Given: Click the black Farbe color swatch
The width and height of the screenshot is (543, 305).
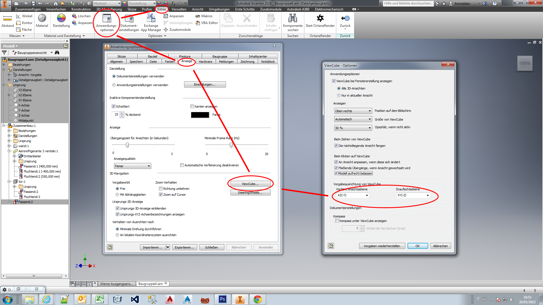Looking at the screenshot, I should [200, 115].
